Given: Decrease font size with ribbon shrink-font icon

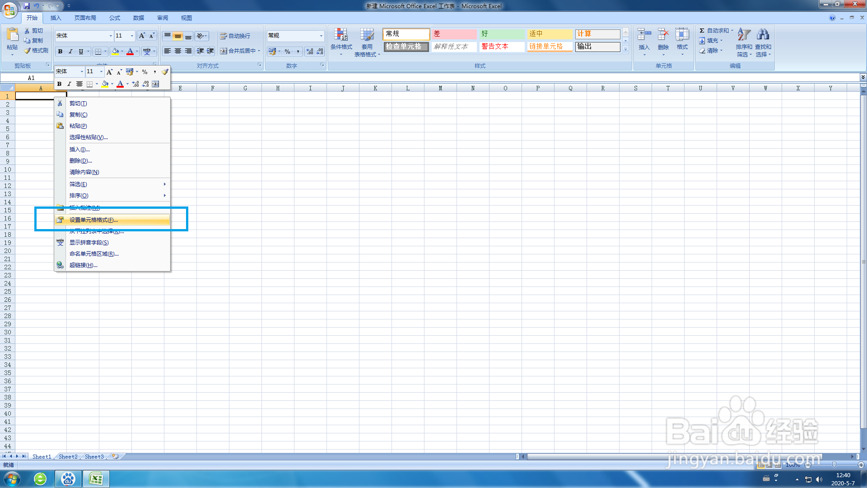Looking at the screenshot, I should (152, 36).
